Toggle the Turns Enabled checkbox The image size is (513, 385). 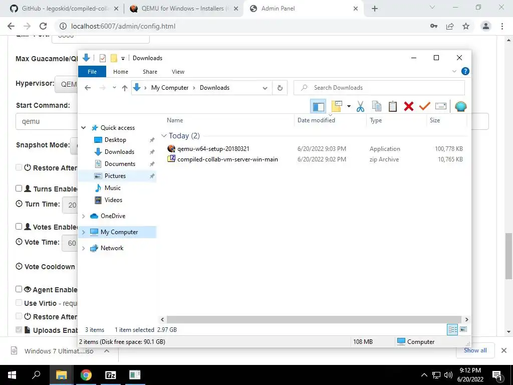[x=19, y=188]
